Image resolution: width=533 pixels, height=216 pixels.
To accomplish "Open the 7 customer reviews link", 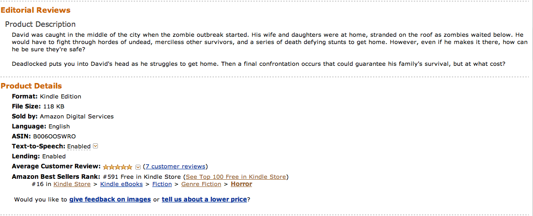I will (175, 167).
